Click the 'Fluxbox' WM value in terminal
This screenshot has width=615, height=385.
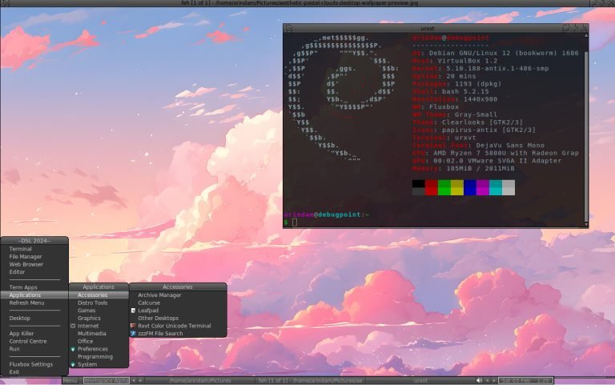[444, 106]
